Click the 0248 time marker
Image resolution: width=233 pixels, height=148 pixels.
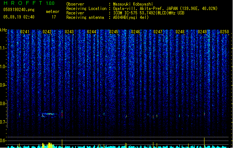(x=180, y=32)
